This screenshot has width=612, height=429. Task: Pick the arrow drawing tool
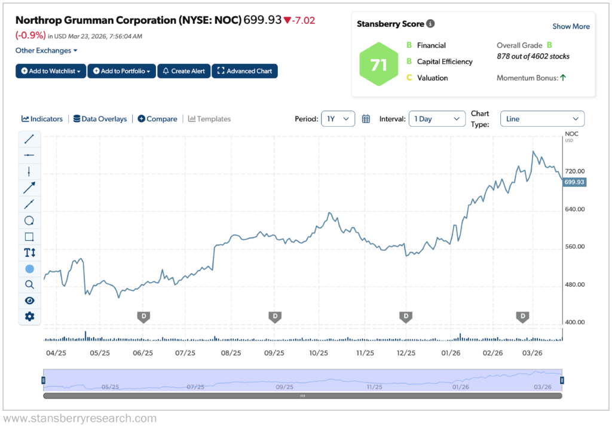pyautogui.click(x=29, y=187)
